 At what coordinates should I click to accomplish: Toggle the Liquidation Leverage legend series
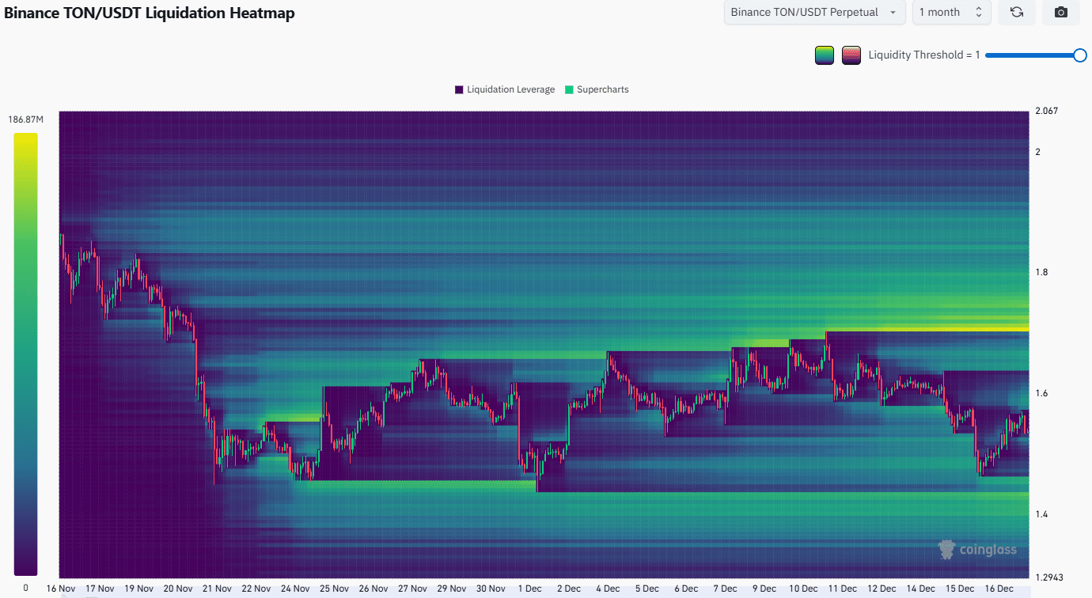click(510, 89)
